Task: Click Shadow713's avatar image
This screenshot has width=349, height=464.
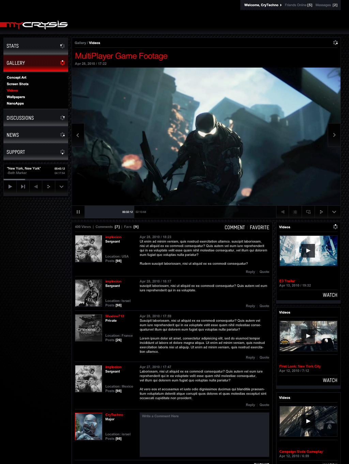Action: click(x=89, y=328)
